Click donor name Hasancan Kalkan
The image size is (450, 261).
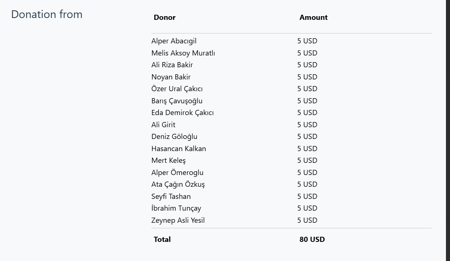[179, 149]
